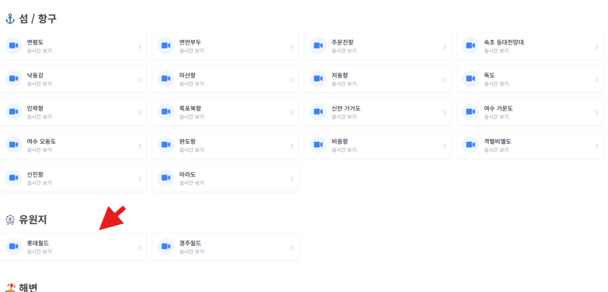Click the 민락항 card
Screen dimensions: 608x292
point(73,112)
